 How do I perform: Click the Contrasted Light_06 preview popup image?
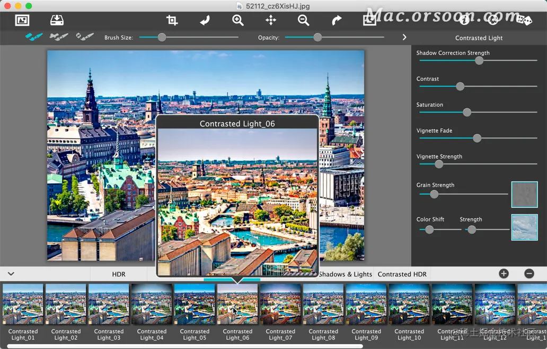237,202
